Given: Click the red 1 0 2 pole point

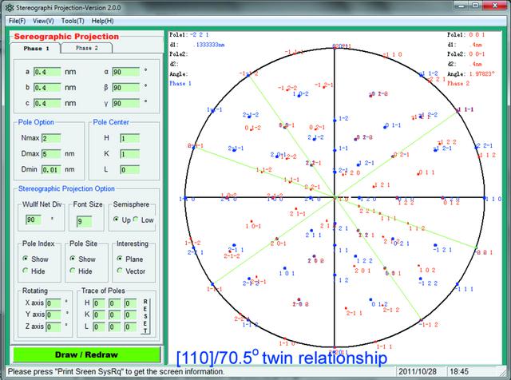Looking at the screenshot, I should click(x=418, y=266).
